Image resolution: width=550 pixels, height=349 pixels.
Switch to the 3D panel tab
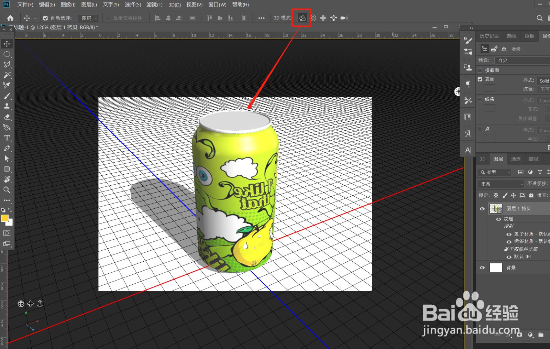(483, 159)
